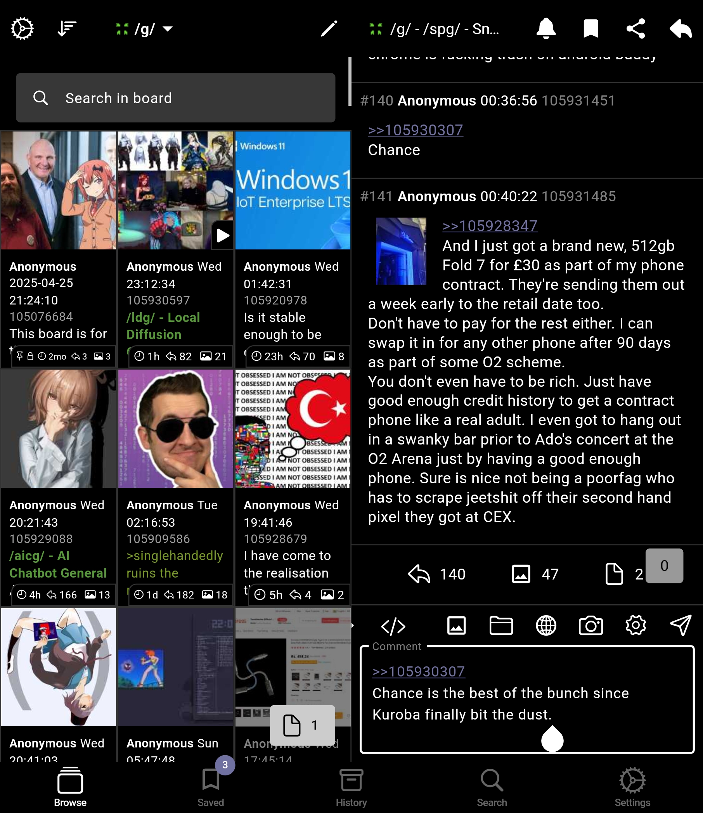Switch to the Saved tab
703x813 pixels.
(211, 787)
